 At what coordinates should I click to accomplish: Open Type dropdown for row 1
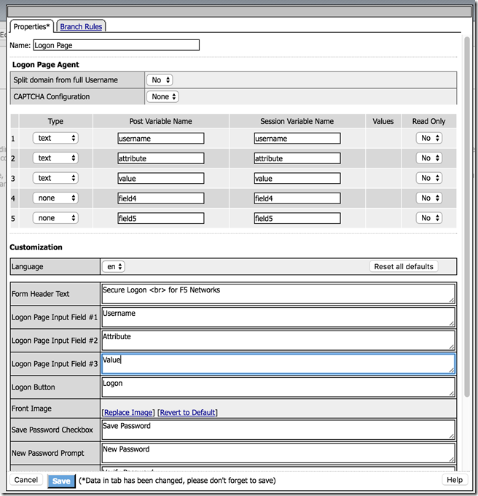(55, 138)
